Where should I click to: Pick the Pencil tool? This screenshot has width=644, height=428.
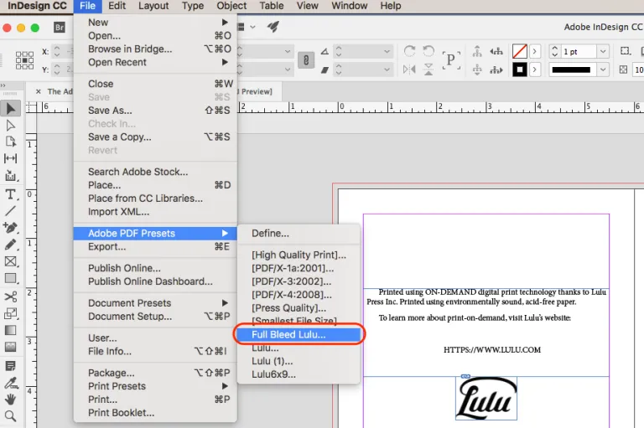coord(11,245)
